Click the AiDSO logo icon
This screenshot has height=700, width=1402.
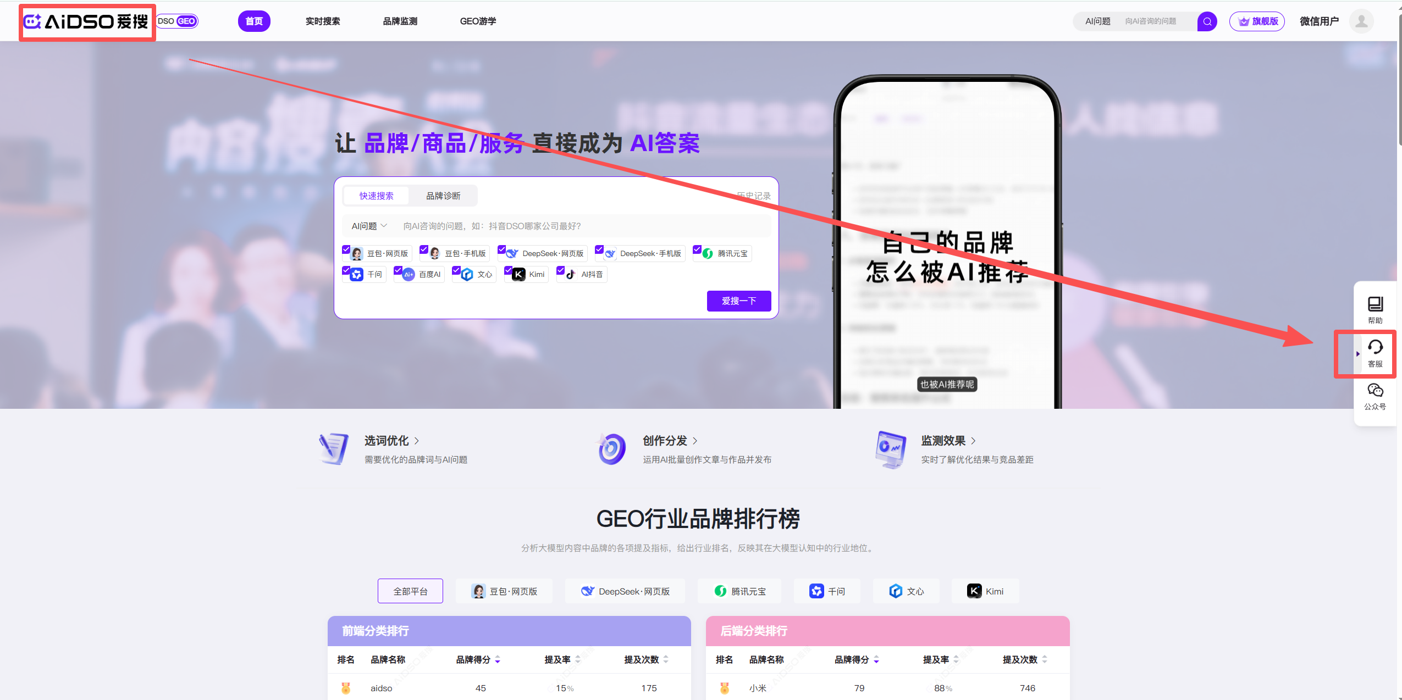point(33,21)
